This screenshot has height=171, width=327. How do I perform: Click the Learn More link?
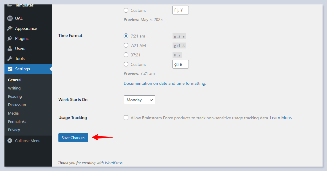[x=280, y=118]
